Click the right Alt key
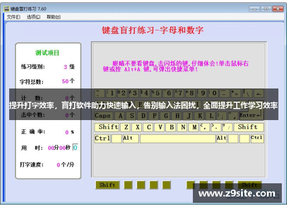Image resolution: width=287 pixels, height=208 pixels. [222, 138]
